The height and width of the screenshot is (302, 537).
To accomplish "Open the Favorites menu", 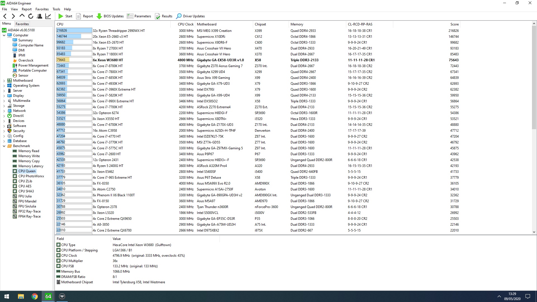I will (42, 9).
